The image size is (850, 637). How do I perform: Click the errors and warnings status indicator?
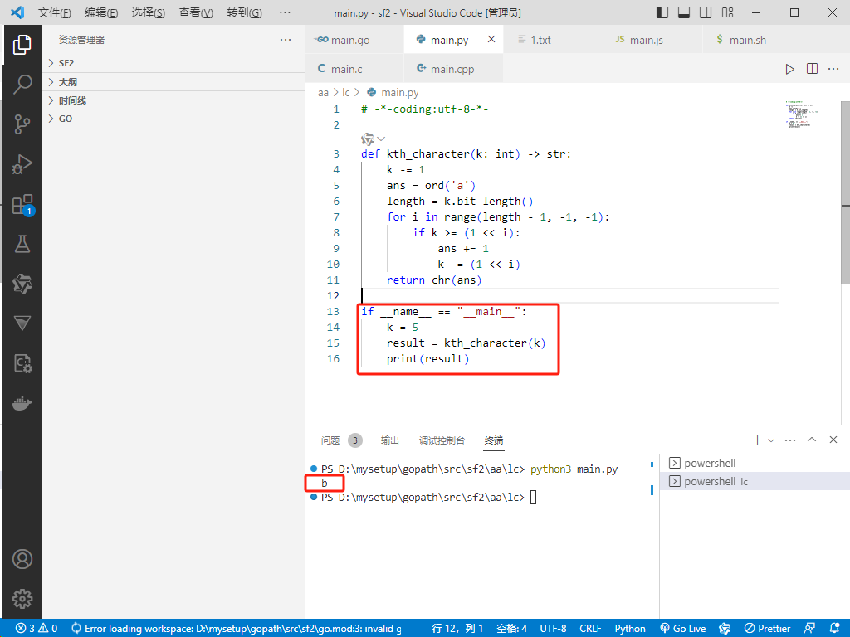coord(37,629)
